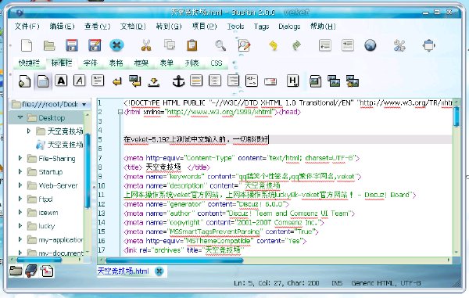469x298 pixels.
Task: Expand the icewm folder
Action: pos(20,212)
